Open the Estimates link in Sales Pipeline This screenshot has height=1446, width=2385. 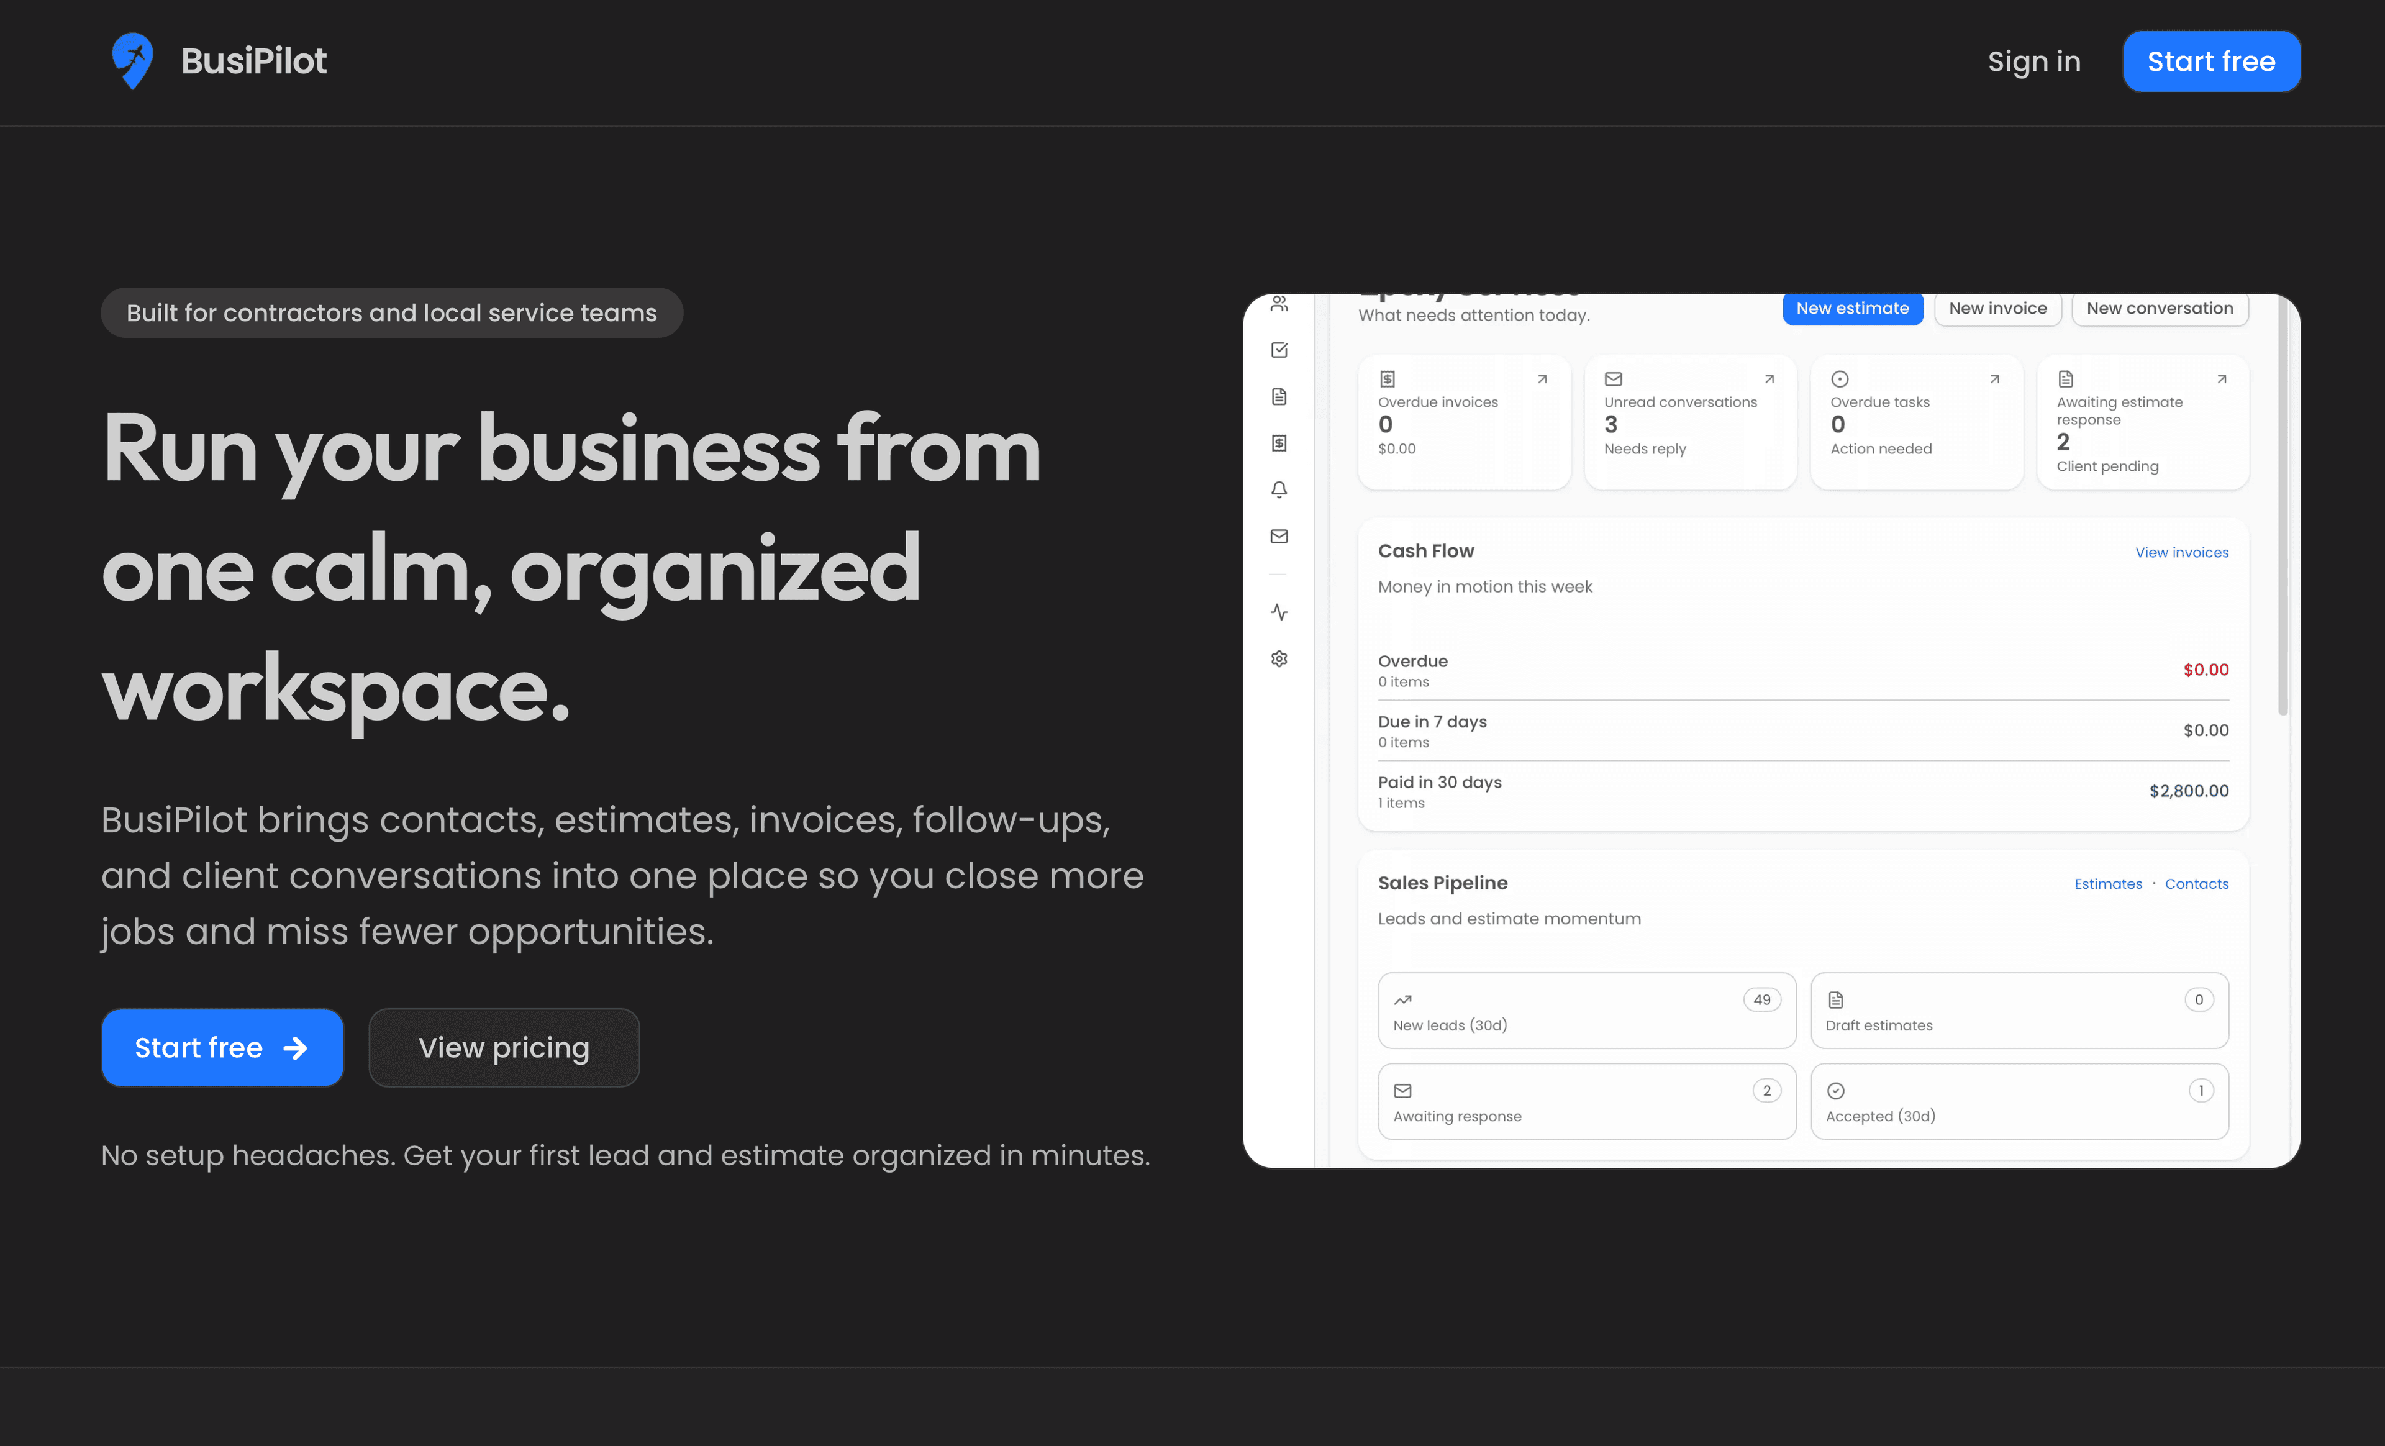pyautogui.click(x=2108, y=884)
